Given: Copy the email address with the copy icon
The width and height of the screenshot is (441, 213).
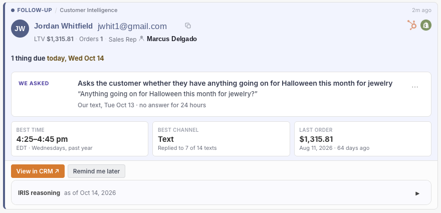Looking at the screenshot, I should 188,26.
